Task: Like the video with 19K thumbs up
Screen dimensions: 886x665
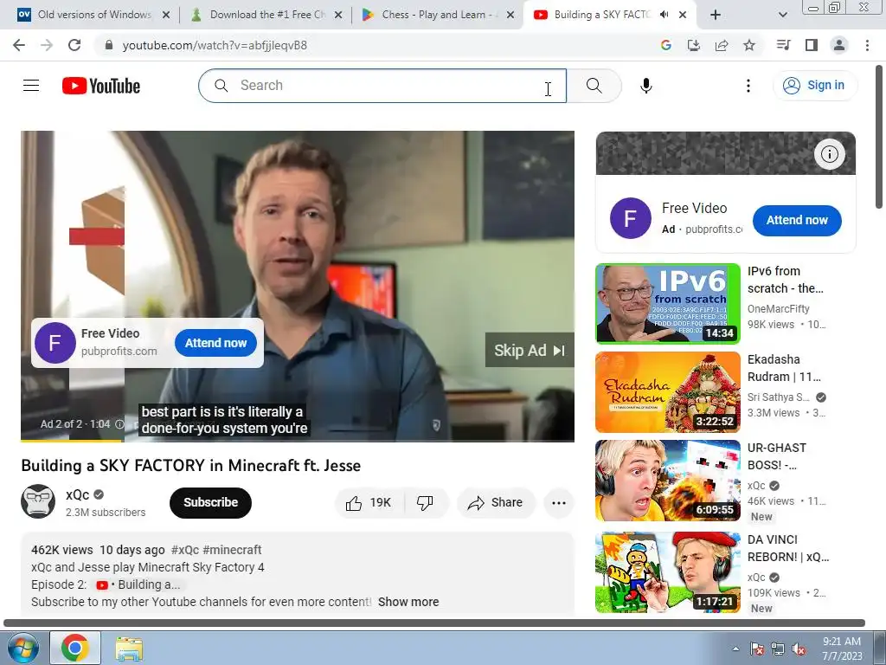Action: [369, 503]
